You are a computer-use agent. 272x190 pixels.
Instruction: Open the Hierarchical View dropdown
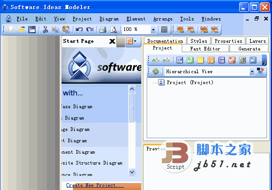(252, 71)
